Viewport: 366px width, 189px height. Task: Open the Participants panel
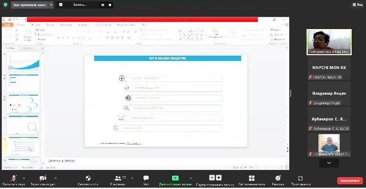point(118,178)
